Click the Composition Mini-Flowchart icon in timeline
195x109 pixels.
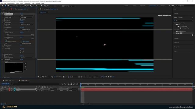(x=62, y=84)
